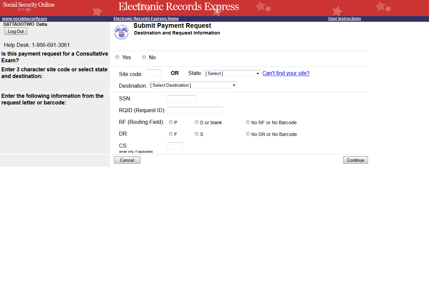The image size is (429, 308).
Task: Click the Submit Payment Request heading
Action: coord(172,26)
